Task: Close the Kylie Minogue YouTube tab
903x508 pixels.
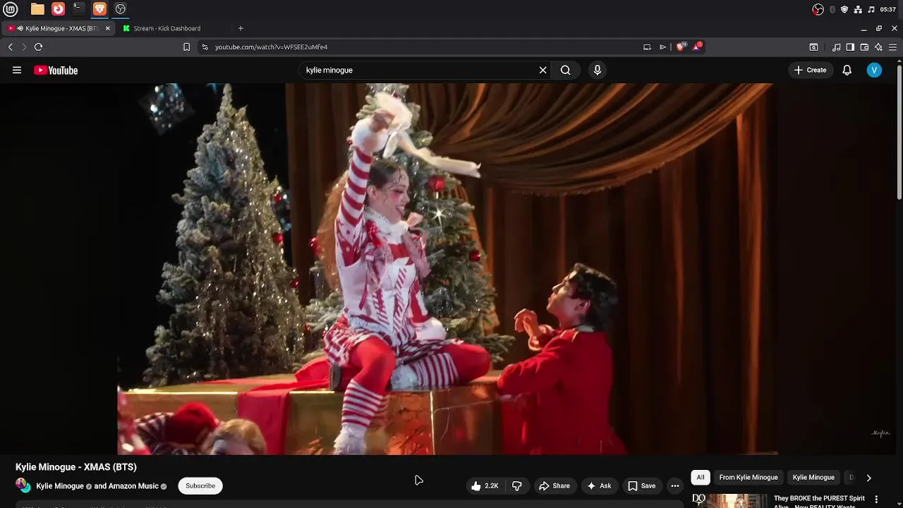Action: [107, 28]
